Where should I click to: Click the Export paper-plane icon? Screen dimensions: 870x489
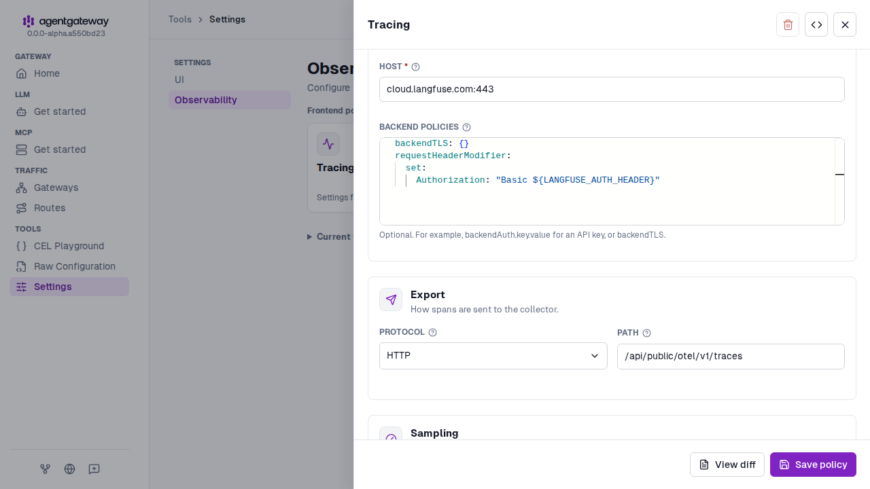[391, 300]
